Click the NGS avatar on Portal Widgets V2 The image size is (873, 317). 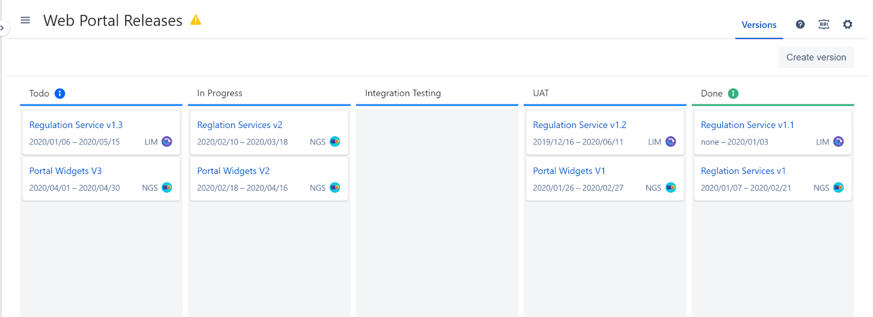pyautogui.click(x=335, y=187)
